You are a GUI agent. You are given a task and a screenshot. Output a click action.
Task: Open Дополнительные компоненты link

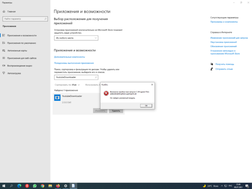click(69, 57)
